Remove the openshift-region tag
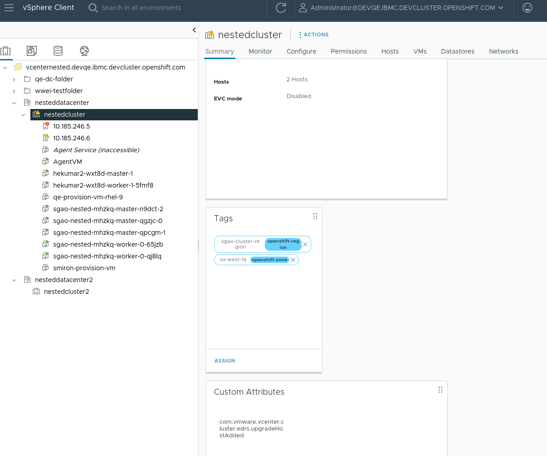This screenshot has width=547, height=456. 305,244
